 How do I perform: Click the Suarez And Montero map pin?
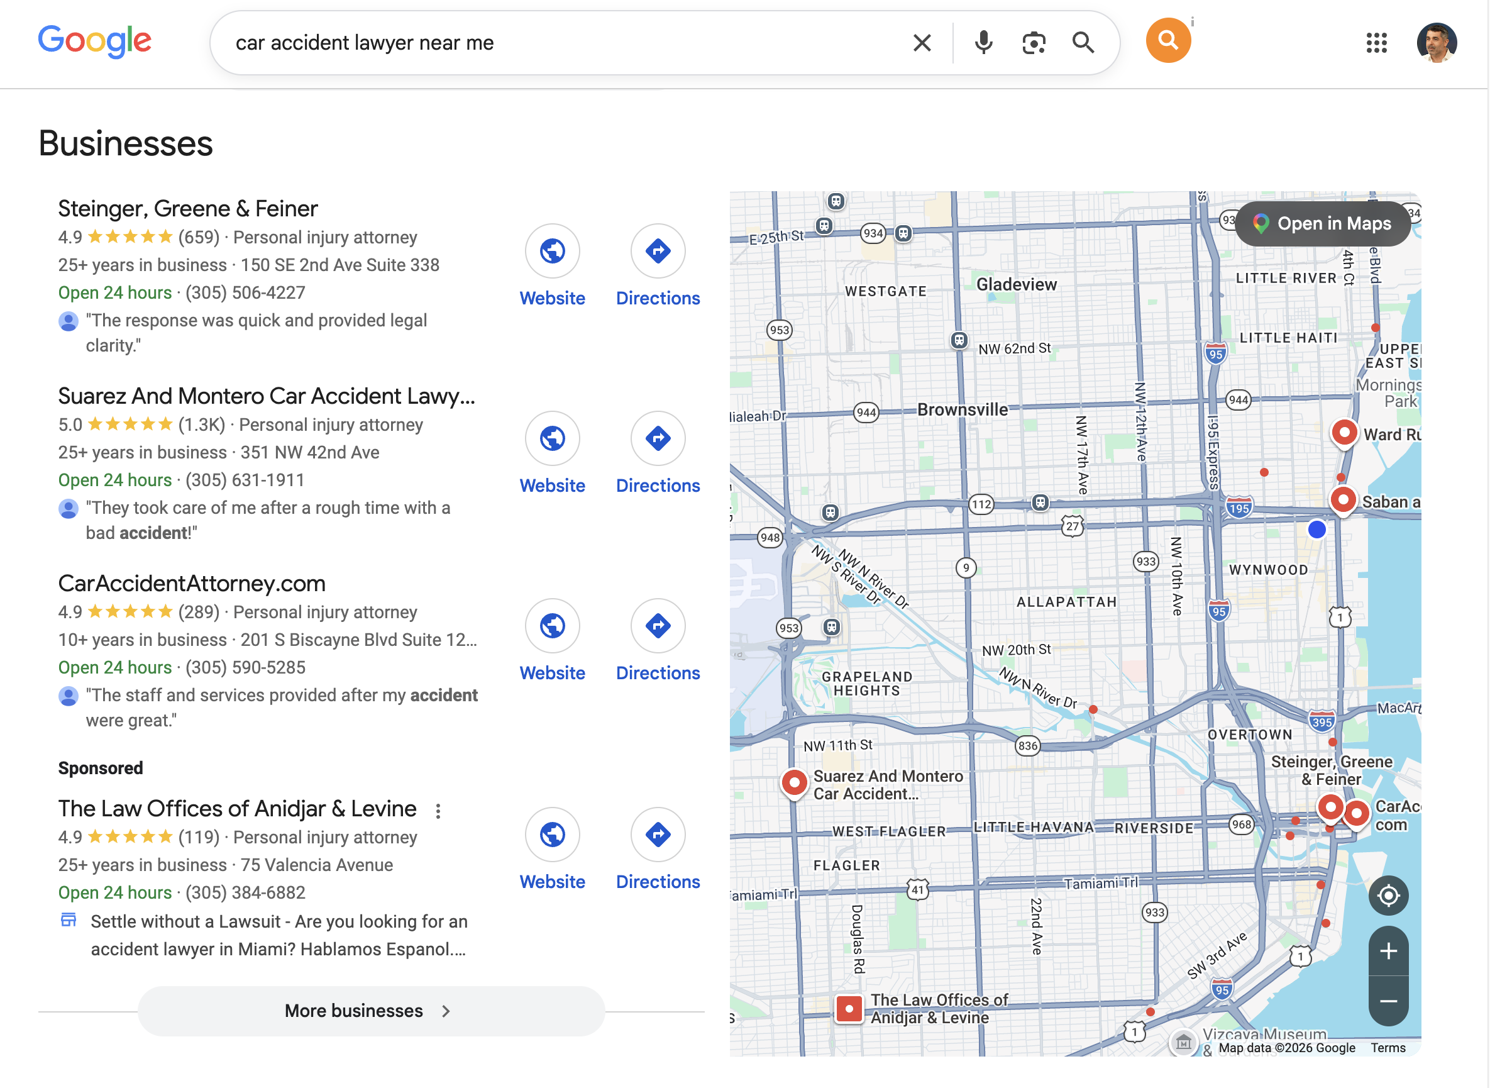click(794, 784)
